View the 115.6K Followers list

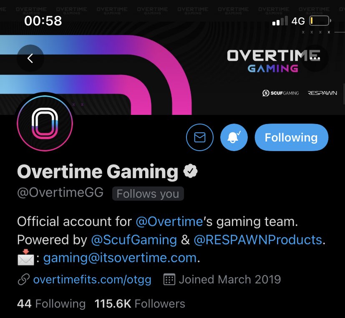[x=140, y=304]
